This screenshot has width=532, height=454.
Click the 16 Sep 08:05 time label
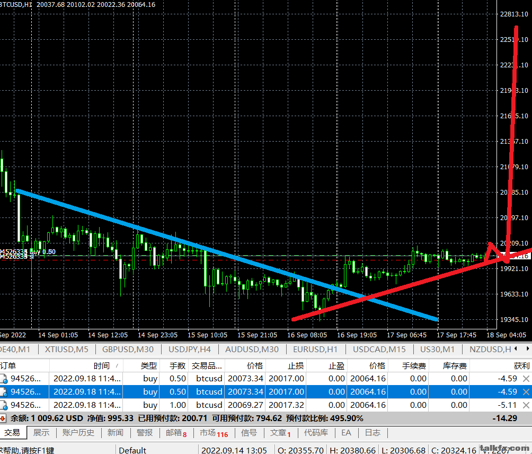[x=307, y=335]
